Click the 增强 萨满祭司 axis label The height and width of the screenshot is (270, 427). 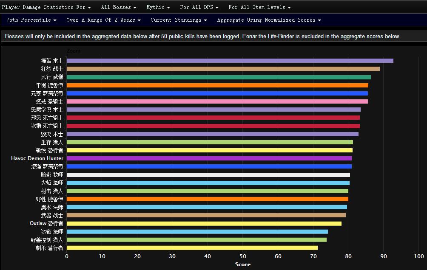[47, 166]
